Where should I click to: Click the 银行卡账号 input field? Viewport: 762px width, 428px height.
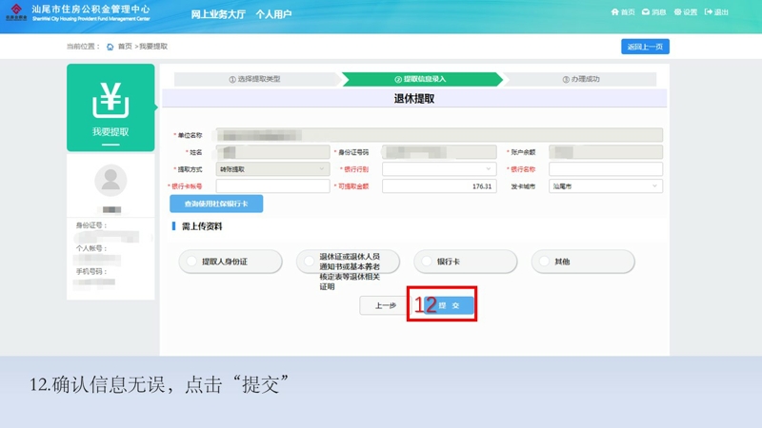click(x=272, y=186)
